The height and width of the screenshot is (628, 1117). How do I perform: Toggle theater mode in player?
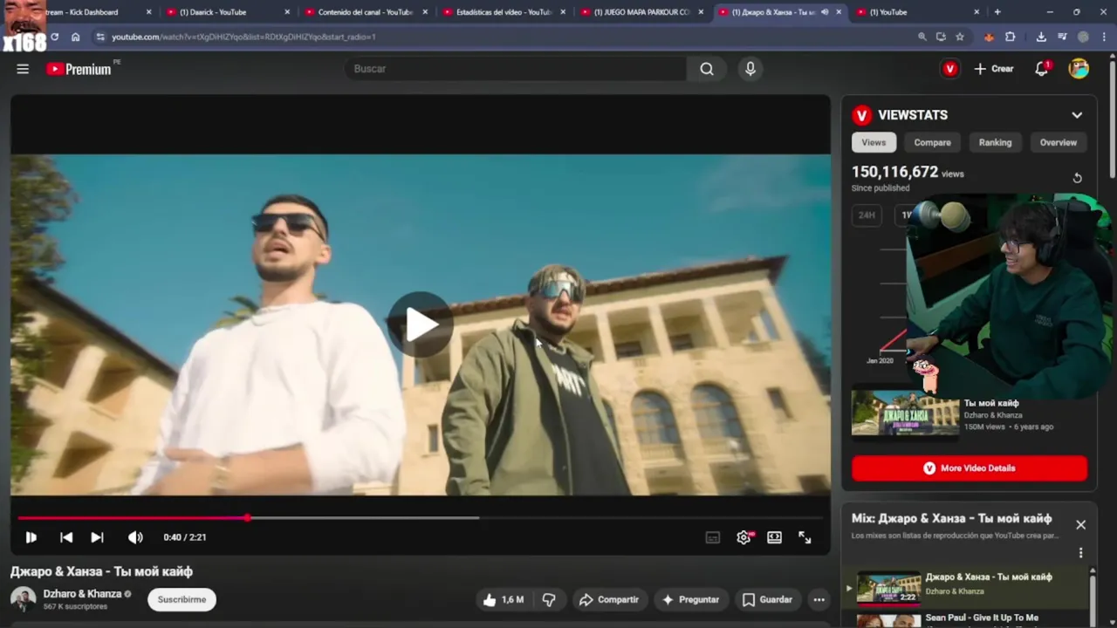774,537
